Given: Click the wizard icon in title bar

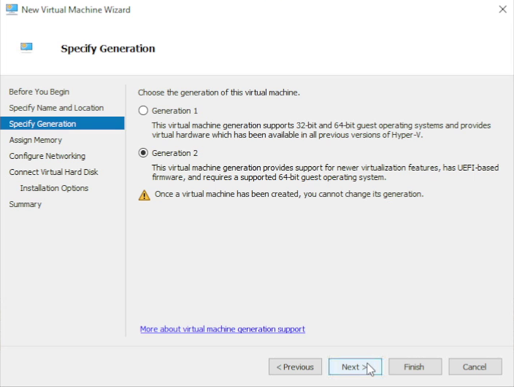Looking at the screenshot, I should tap(10, 9).
